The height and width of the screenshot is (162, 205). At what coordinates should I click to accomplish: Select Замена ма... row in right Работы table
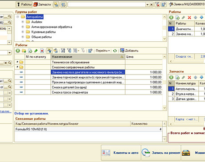point(187,34)
